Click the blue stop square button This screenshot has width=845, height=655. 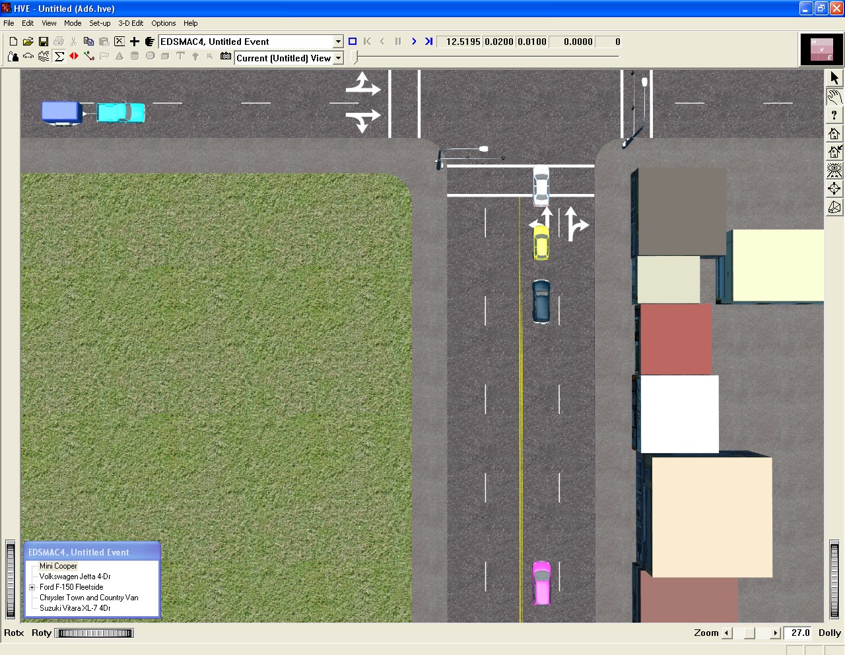pyautogui.click(x=353, y=42)
